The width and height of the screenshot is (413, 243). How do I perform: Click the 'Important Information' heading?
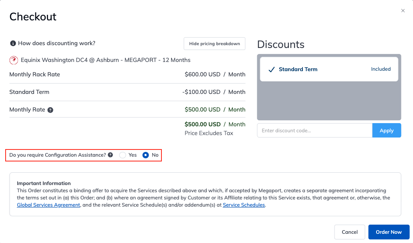(x=44, y=183)
